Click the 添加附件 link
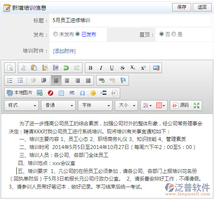This screenshot has width=214, height=200. point(64,51)
